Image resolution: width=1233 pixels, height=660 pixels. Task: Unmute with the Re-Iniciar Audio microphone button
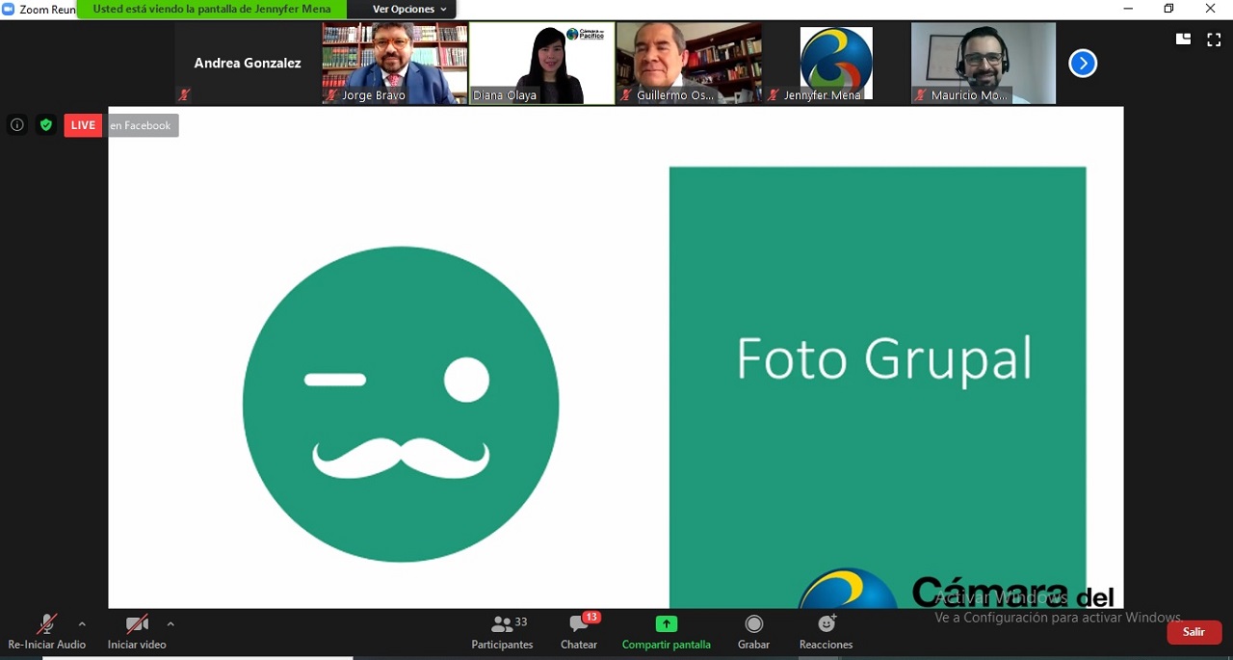pos(46,631)
